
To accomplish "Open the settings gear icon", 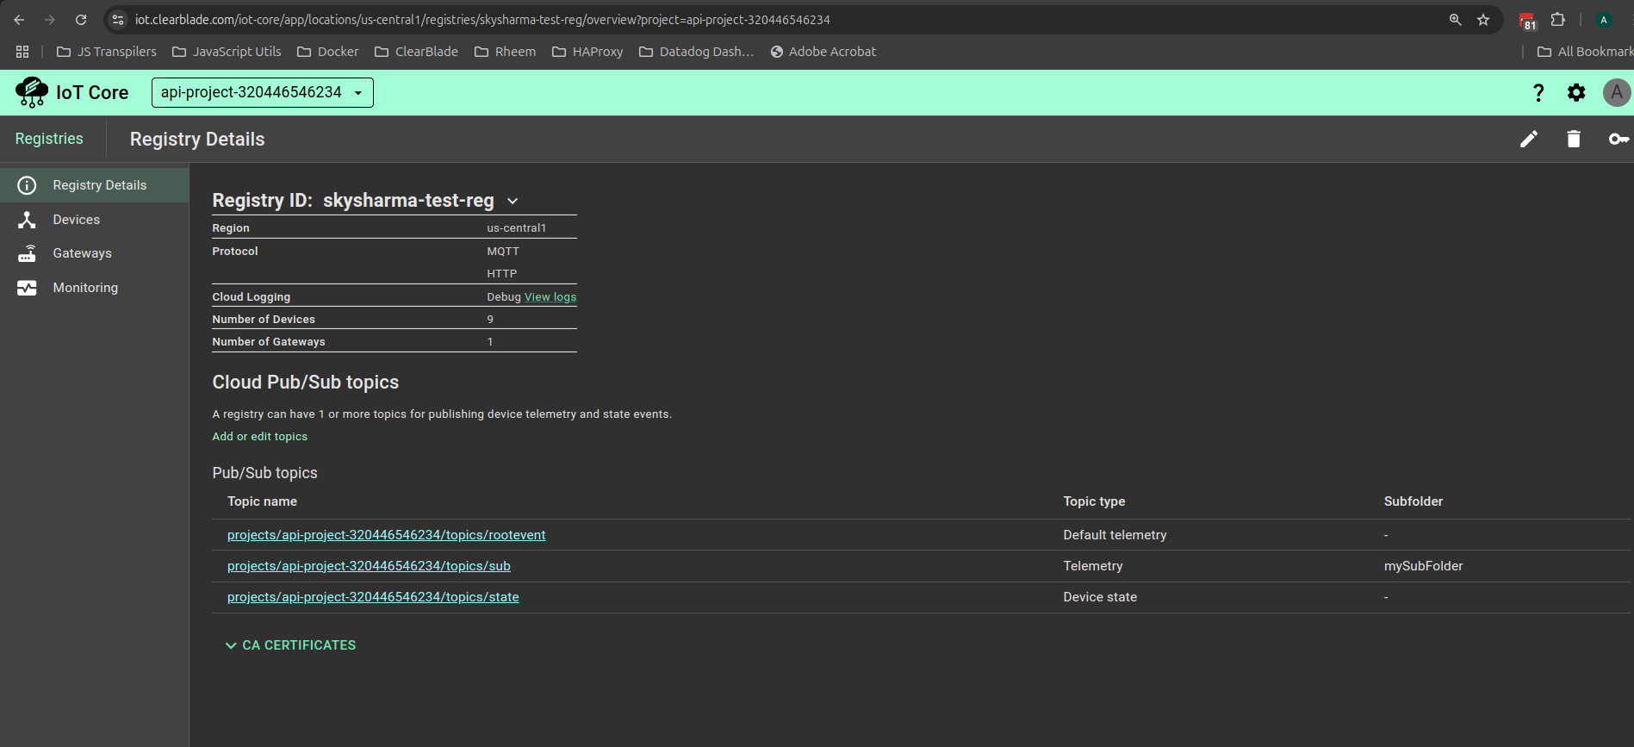I will (x=1576, y=93).
